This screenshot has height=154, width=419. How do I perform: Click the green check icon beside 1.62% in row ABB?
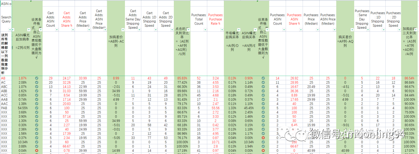36,91
